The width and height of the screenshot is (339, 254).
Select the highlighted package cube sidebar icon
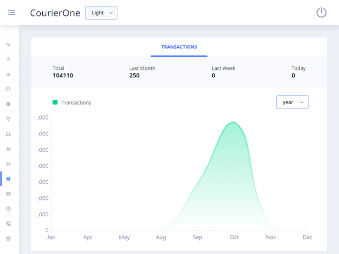point(8,179)
